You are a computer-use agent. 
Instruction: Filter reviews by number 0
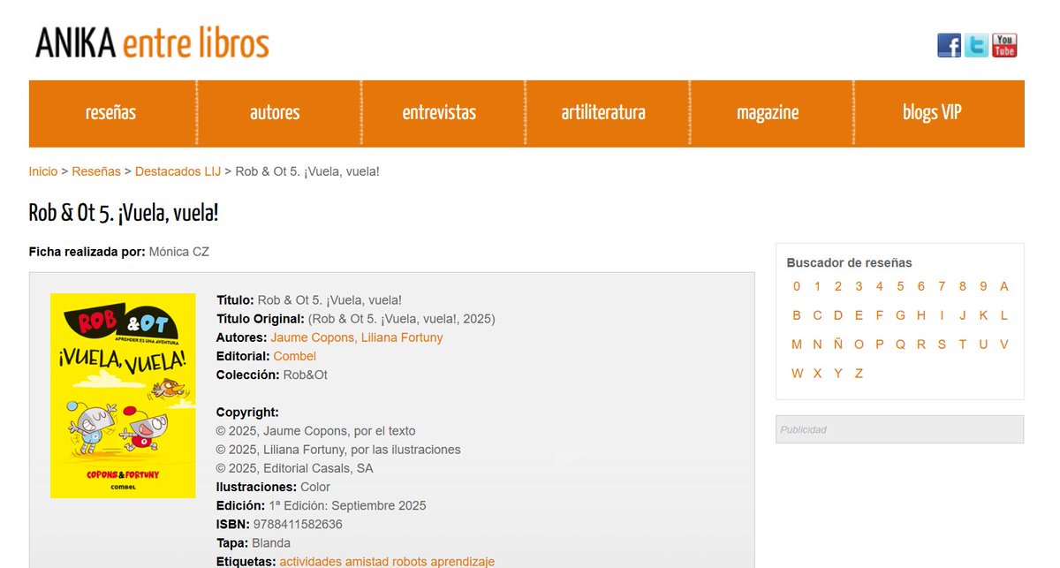tap(797, 286)
